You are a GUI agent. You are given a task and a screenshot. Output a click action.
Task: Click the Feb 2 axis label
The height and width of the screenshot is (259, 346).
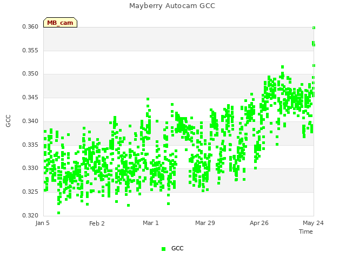tap(97, 223)
